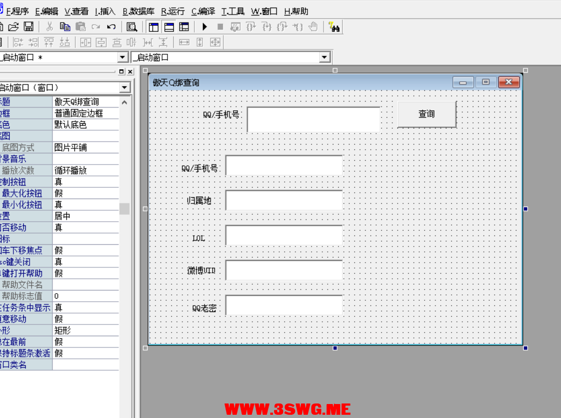Screen dimensions: 561x418
Task: Click the Undo arrow icon
Action: [111, 27]
